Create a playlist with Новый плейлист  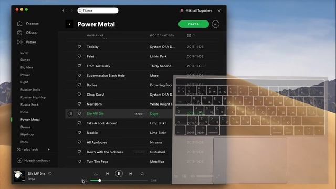[34, 160]
